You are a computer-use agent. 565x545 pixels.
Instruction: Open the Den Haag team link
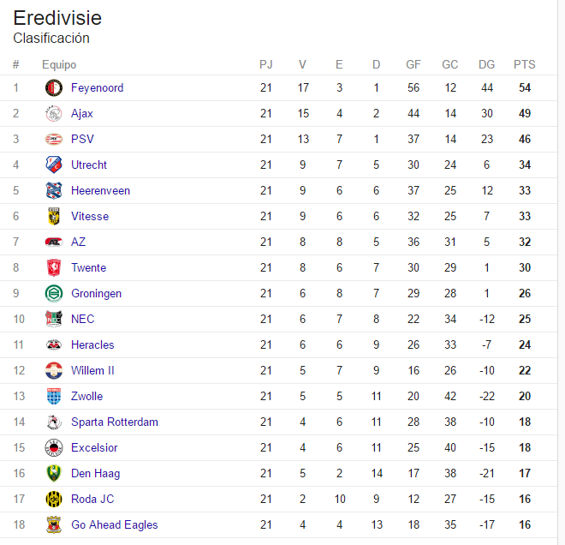tap(96, 474)
